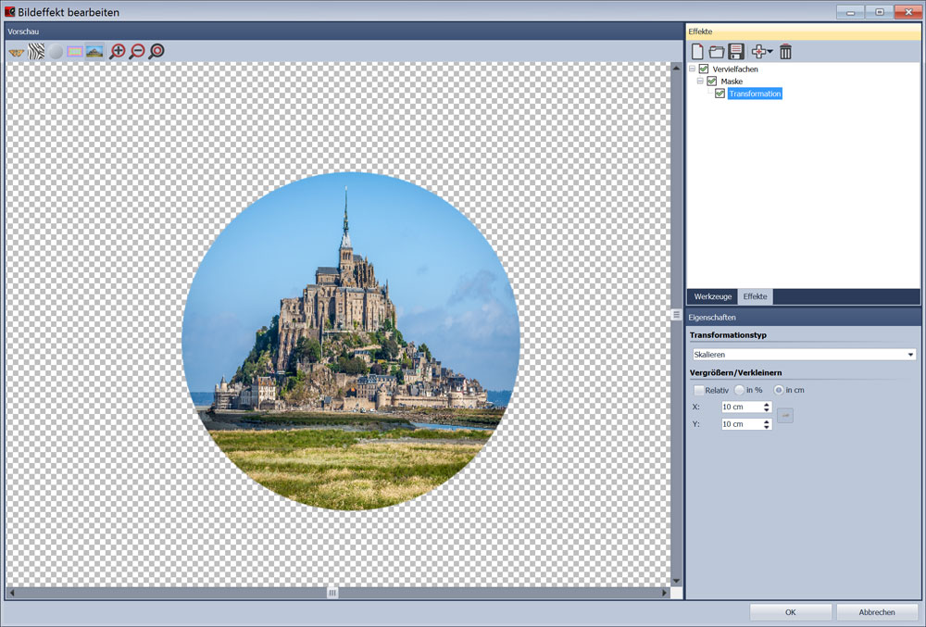The width and height of the screenshot is (926, 627).
Task: Select the landscape photo preview icon
Action: tap(94, 52)
